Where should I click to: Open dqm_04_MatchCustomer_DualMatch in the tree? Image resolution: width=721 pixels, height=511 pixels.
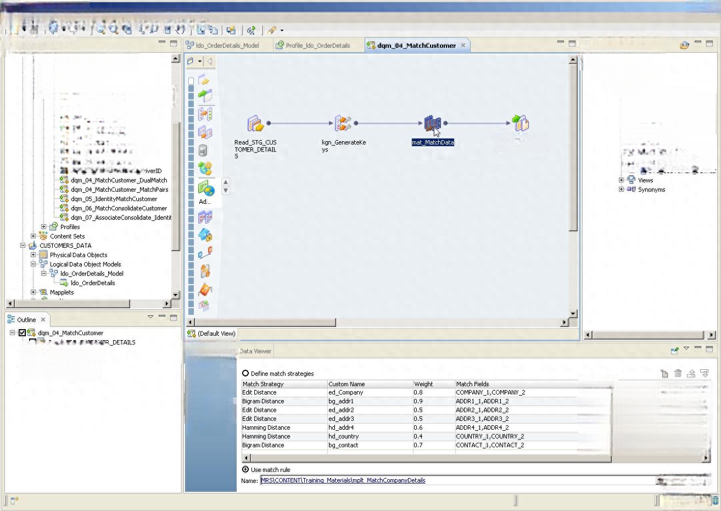[x=119, y=180]
